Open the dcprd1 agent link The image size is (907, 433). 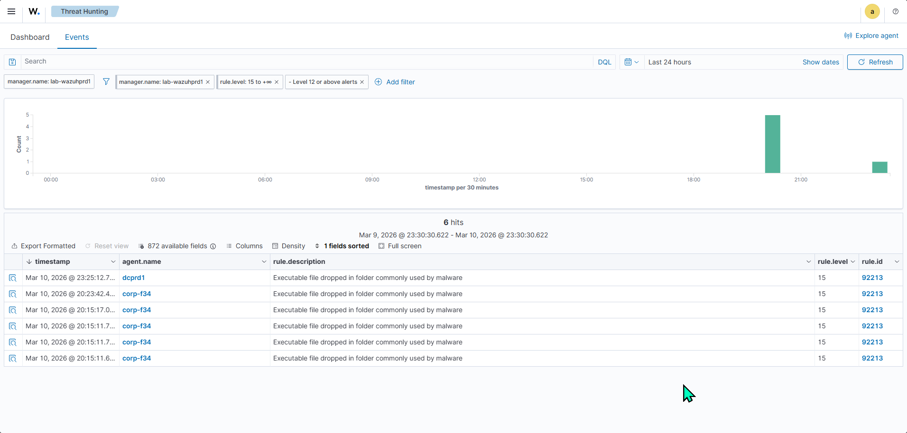(x=133, y=278)
